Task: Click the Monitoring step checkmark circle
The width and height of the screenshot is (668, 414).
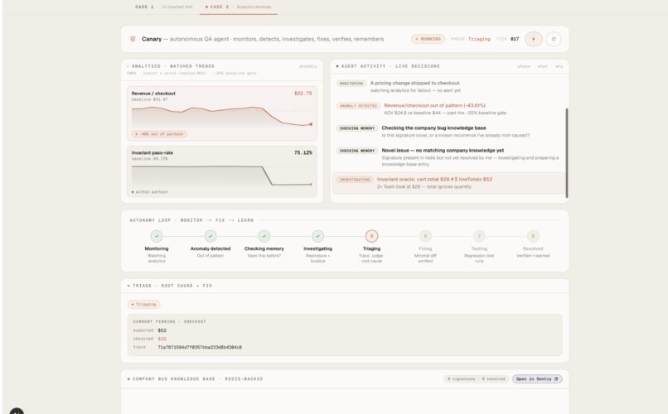Action: click(x=157, y=236)
